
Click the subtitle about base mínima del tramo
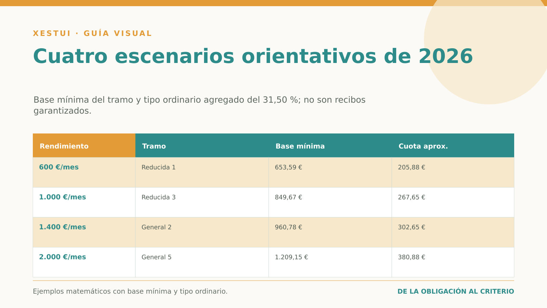199,105
